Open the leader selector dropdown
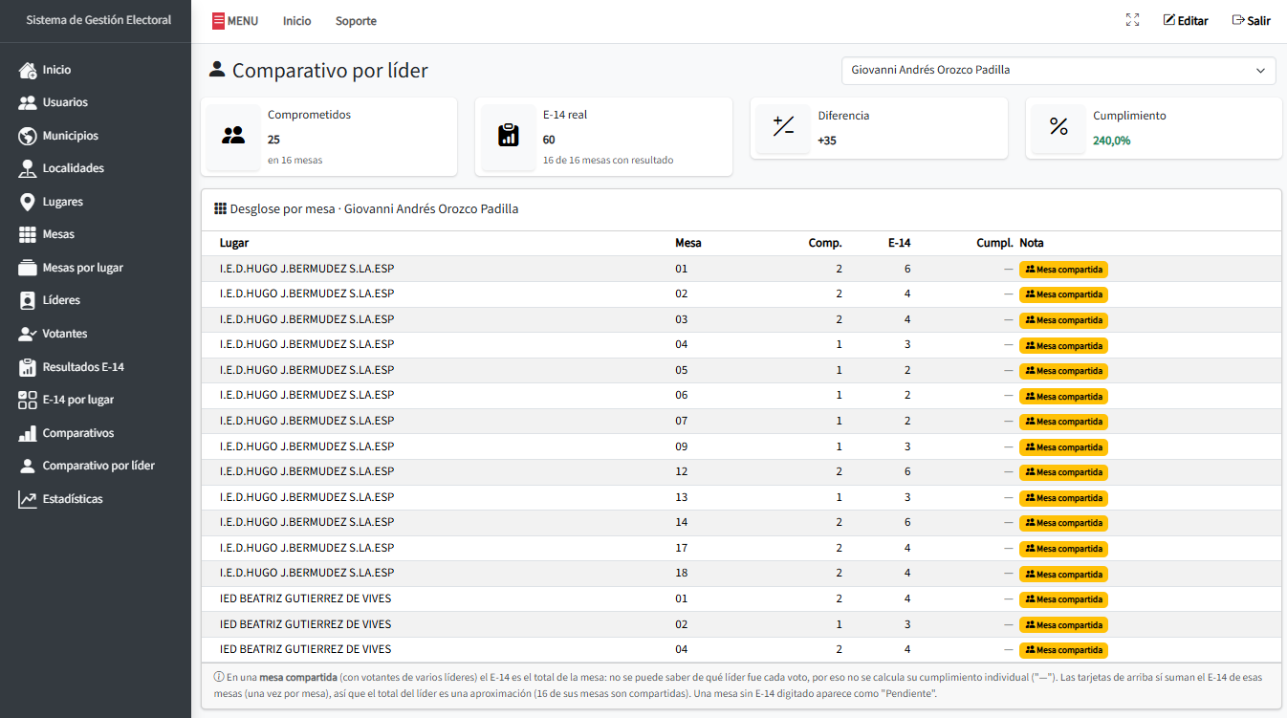This screenshot has width=1287, height=718. click(x=1058, y=70)
